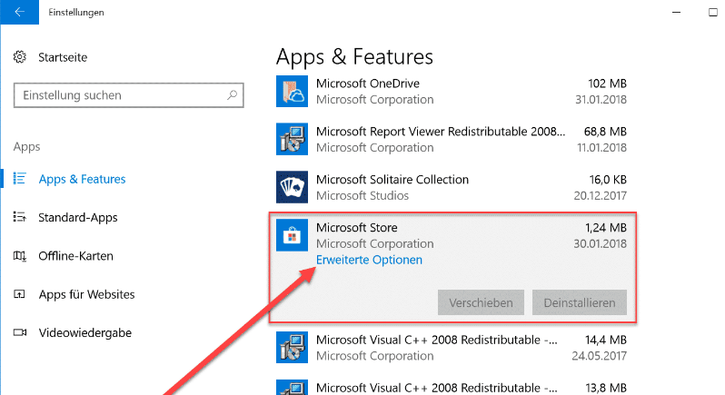This screenshot has width=725, height=395.
Task: Open the Apps & Features menu entry
Action: 82,179
